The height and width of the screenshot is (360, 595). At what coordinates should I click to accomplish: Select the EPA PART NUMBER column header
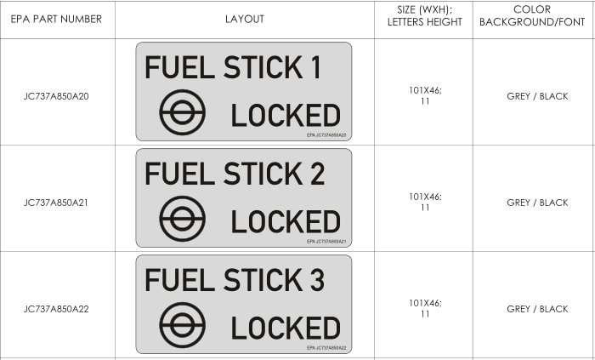pos(57,19)
